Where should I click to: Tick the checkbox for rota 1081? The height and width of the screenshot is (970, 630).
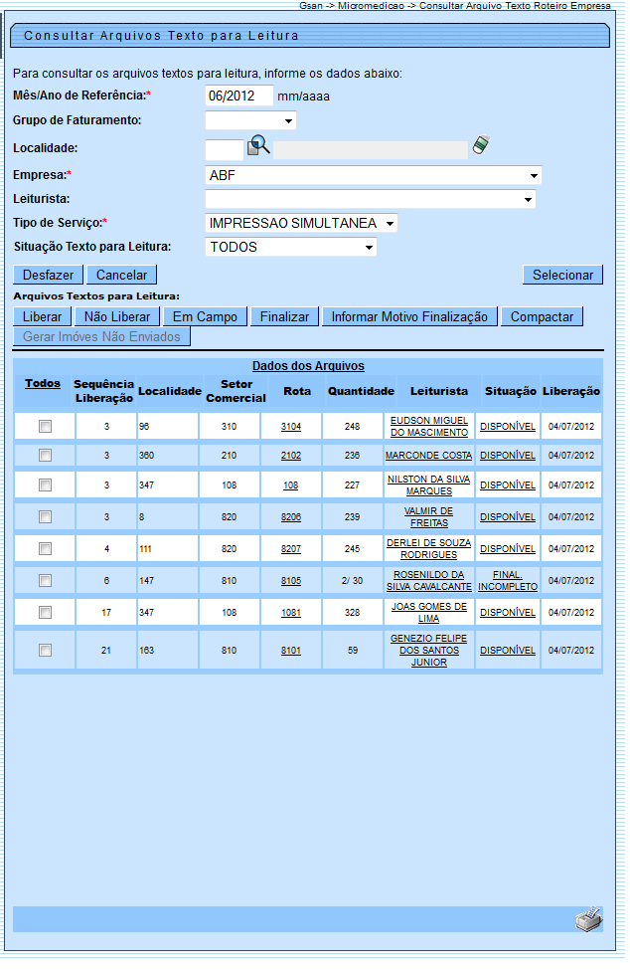[45, 613]
